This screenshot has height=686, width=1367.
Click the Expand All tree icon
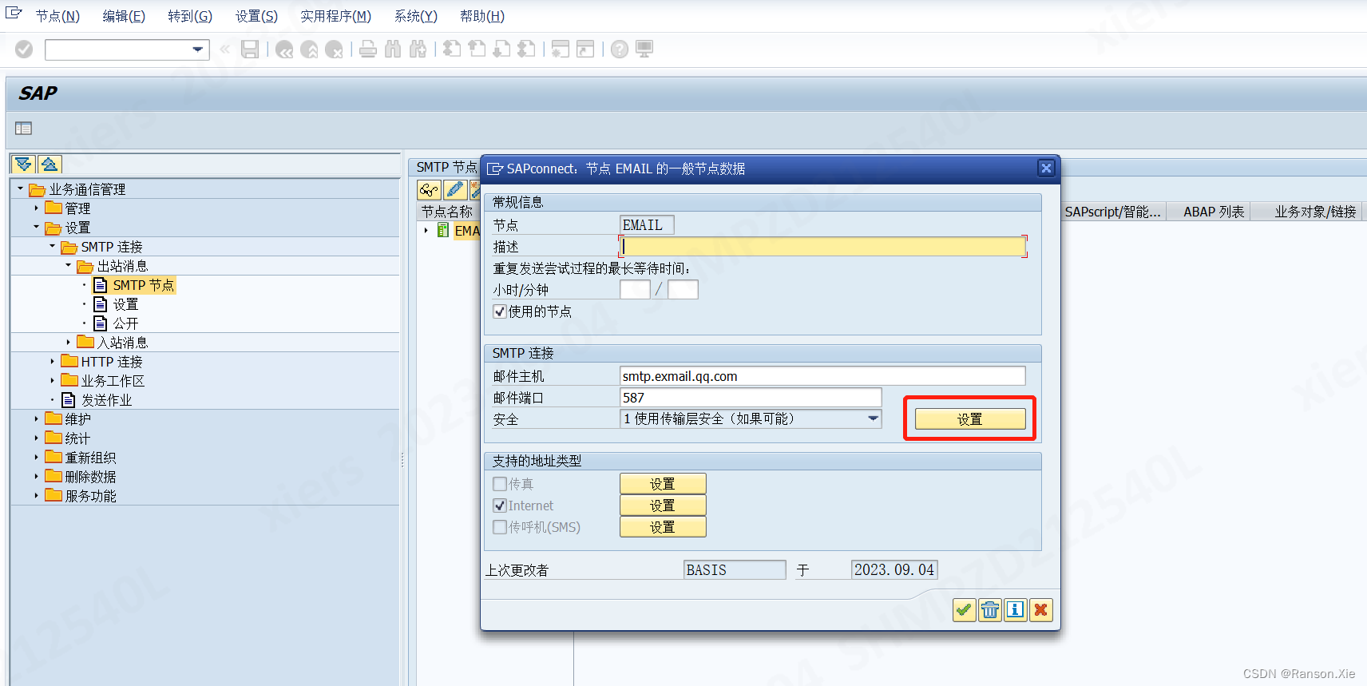[24, 165]
